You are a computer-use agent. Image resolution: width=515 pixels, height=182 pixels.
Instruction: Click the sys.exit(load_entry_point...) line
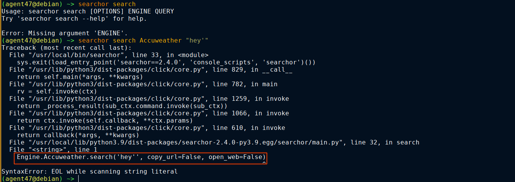tap(166, 62)
